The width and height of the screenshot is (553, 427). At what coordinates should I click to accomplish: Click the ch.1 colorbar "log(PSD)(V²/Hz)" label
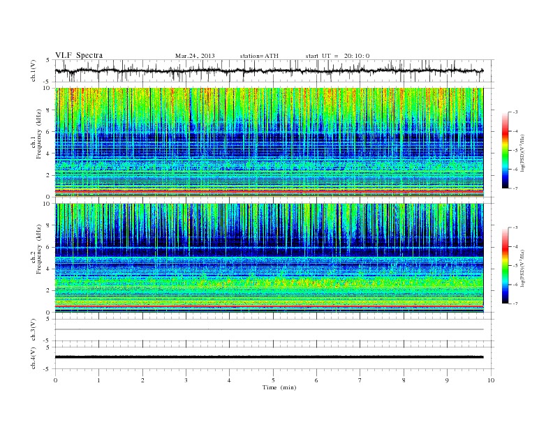[522, 153]
